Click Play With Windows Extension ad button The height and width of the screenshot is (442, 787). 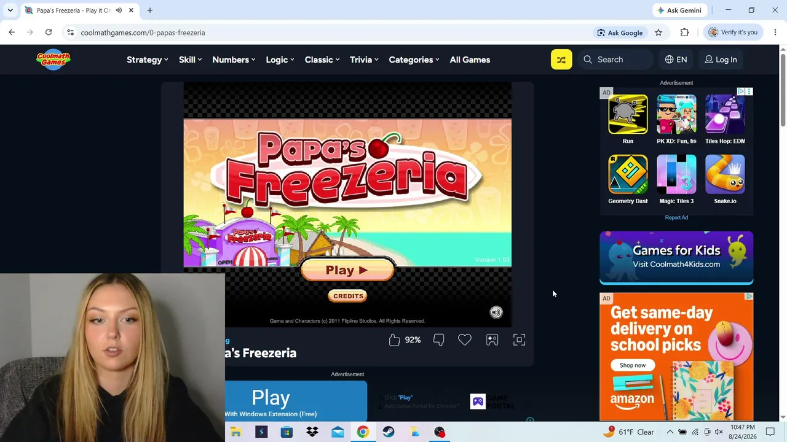(296, 401)
